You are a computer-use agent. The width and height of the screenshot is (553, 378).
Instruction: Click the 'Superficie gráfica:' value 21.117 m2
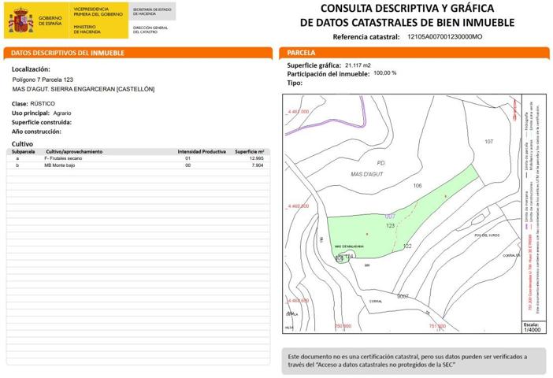[358, 65]
